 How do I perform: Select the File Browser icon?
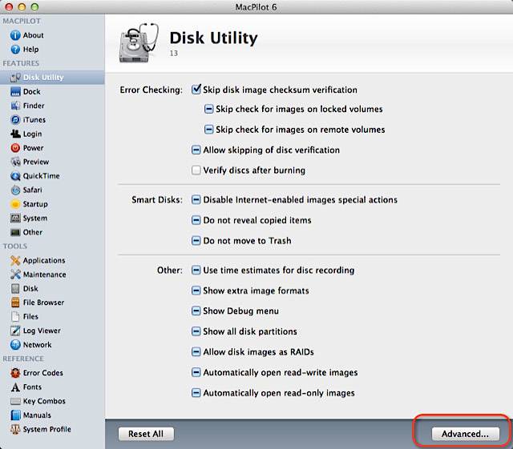(x=15, y=303)
